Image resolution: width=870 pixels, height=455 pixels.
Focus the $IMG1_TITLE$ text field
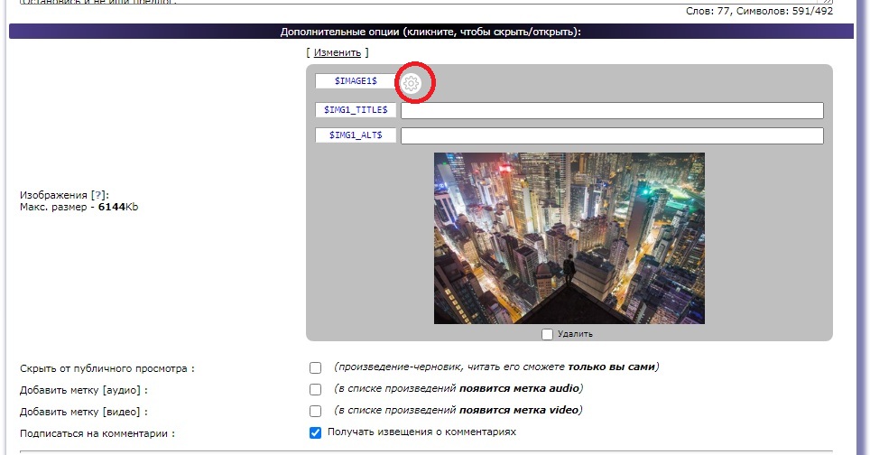612,110
